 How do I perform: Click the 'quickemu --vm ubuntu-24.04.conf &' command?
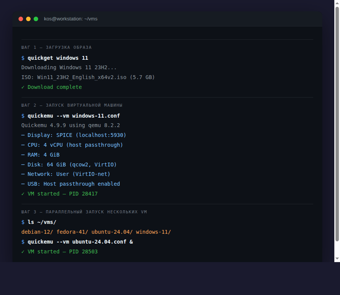coord(80,242)
